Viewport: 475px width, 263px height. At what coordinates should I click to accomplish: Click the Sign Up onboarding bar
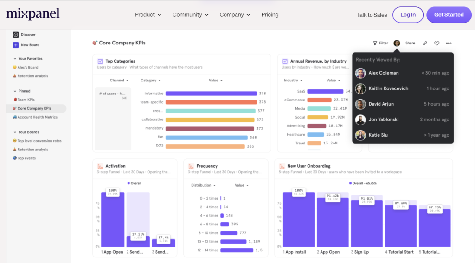pos(366,223)
